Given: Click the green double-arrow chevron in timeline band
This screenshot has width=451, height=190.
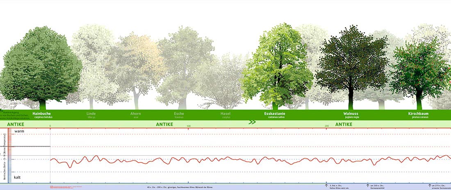Looking at the screenshot, I should (x=252, y=122).
